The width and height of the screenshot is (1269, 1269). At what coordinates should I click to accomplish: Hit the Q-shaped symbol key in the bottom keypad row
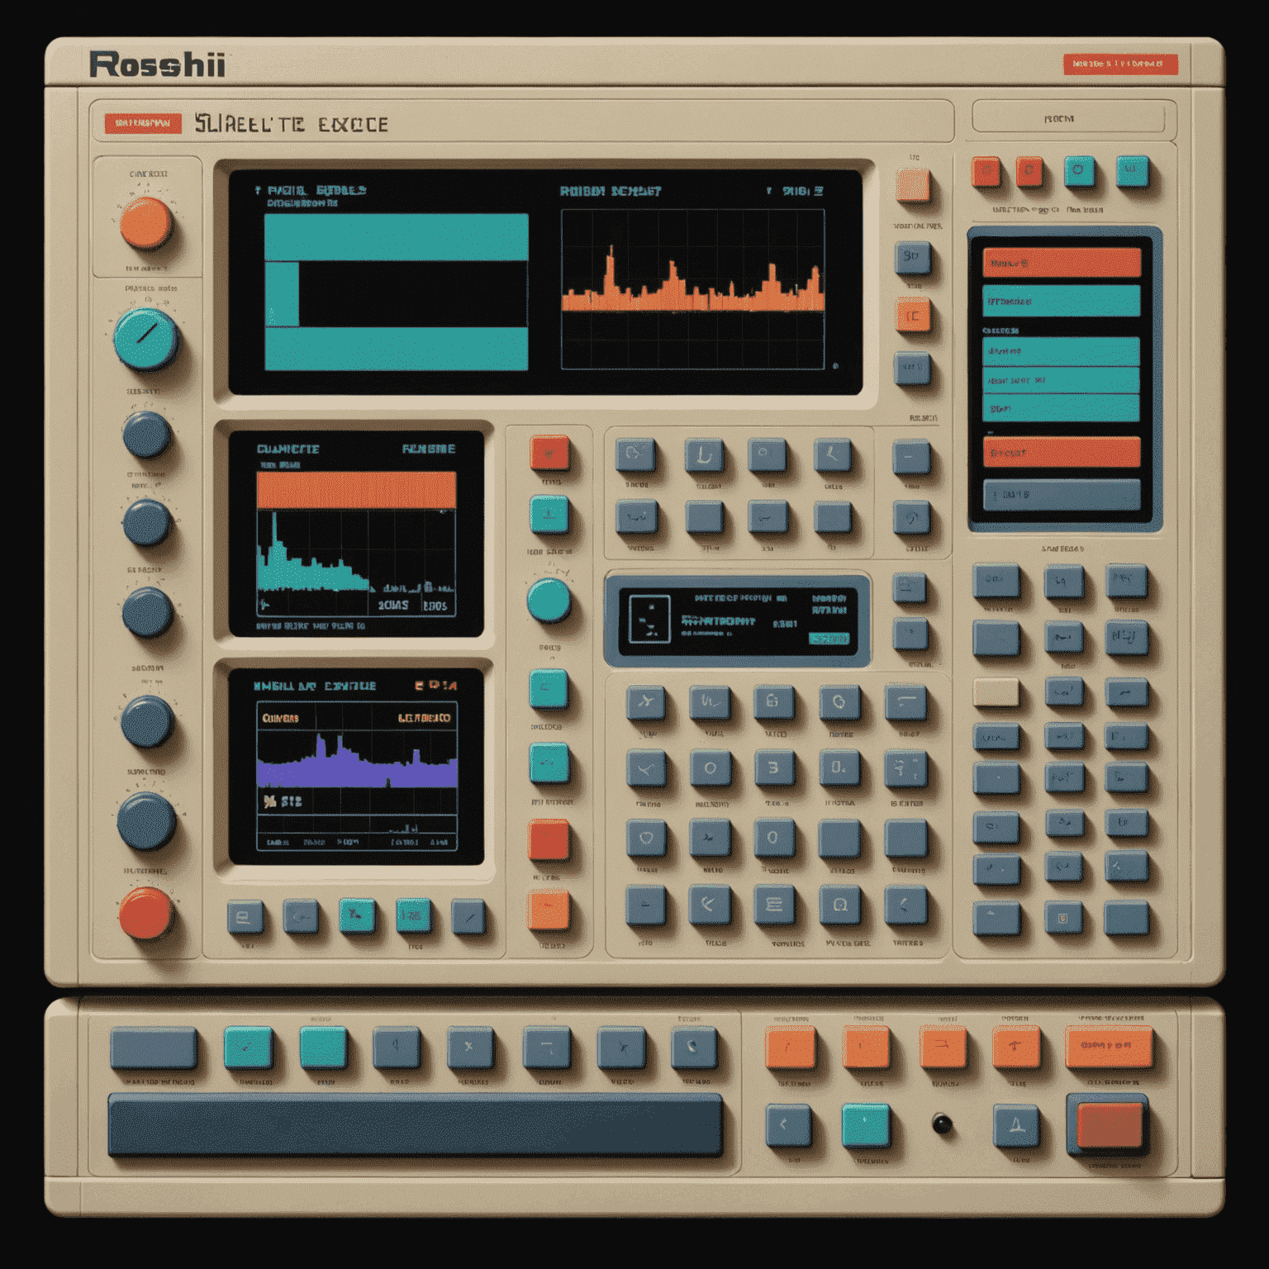click(839, 904)
